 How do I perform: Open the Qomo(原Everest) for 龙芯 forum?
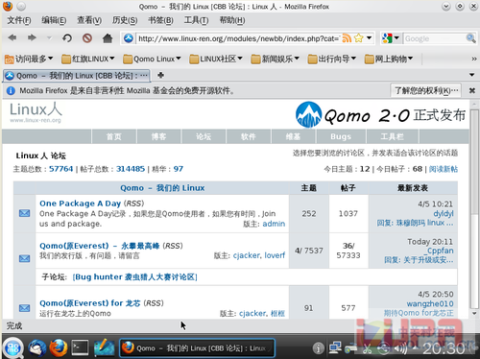coord(90,303)
